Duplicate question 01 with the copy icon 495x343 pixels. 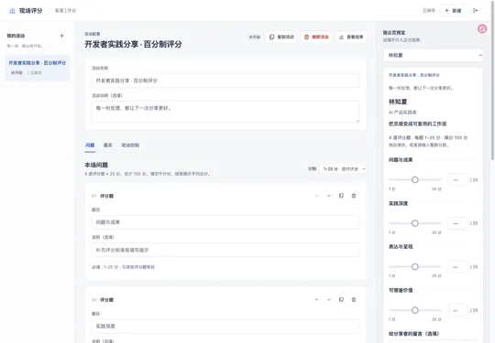coord(341,196)
